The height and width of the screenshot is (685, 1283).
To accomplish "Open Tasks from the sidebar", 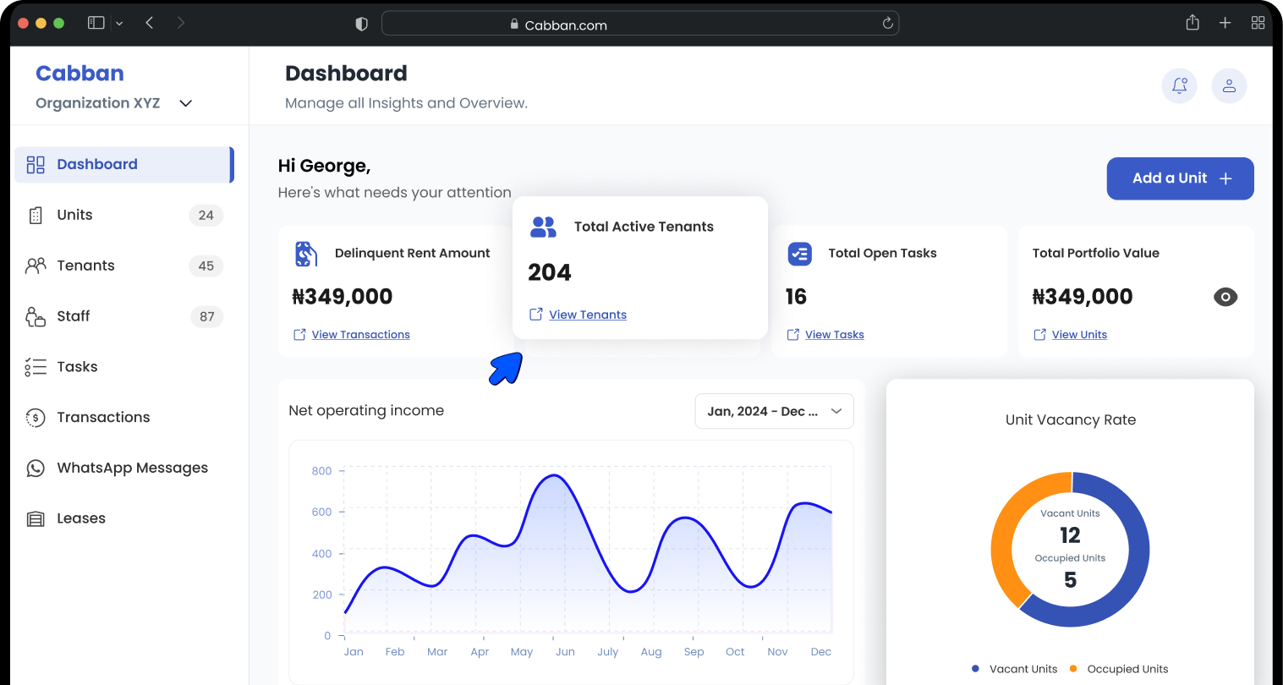I will pyautogui.click(x=75, y=367).
